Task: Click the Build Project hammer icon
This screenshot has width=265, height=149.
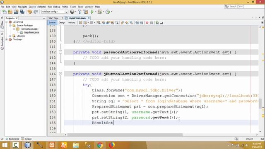Action: tap(79, 12)
